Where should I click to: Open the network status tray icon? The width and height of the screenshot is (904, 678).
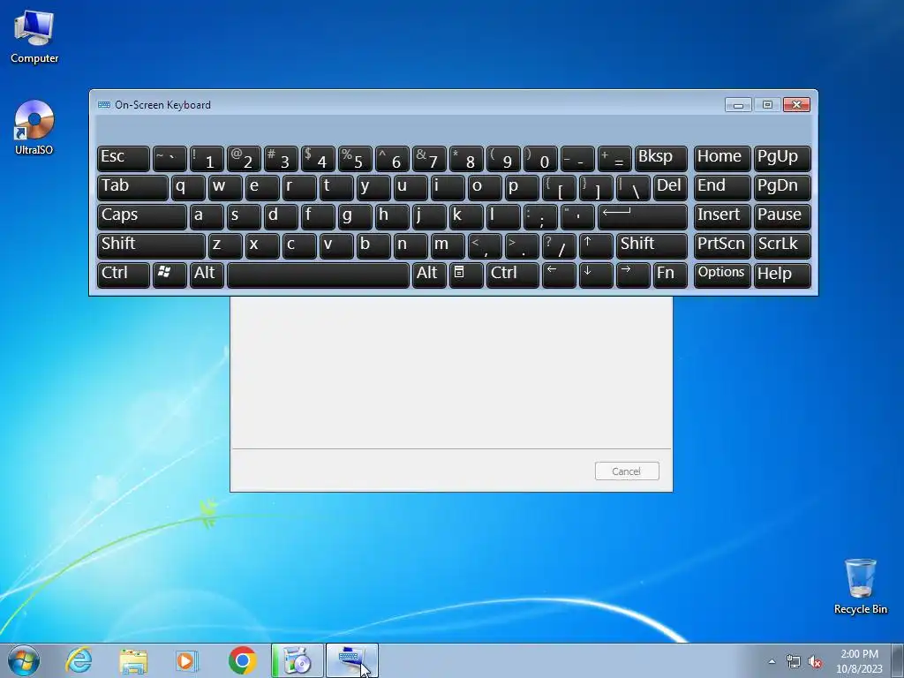click(x=794, y=661)
